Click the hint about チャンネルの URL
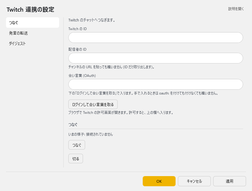The height and width of the screenshot is (191, 252). point(111,67)
